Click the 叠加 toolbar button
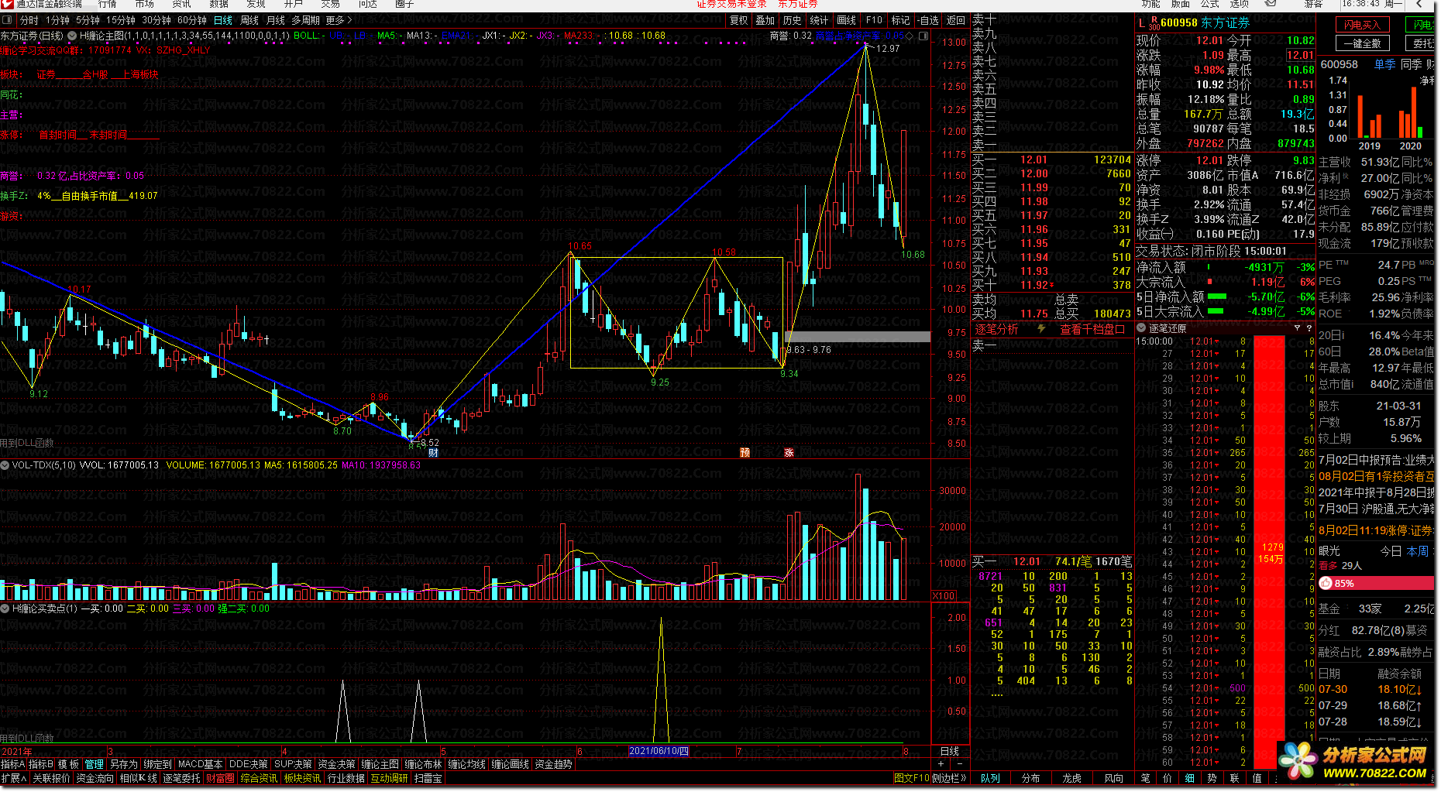 [765, 20]
